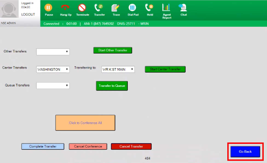Viewport: 267px width, 163px height.
Task: Click the blue Go Back button
Action: [245, 152]
